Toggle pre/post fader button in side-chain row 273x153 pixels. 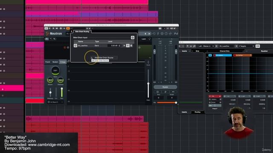tap(128, 45)
